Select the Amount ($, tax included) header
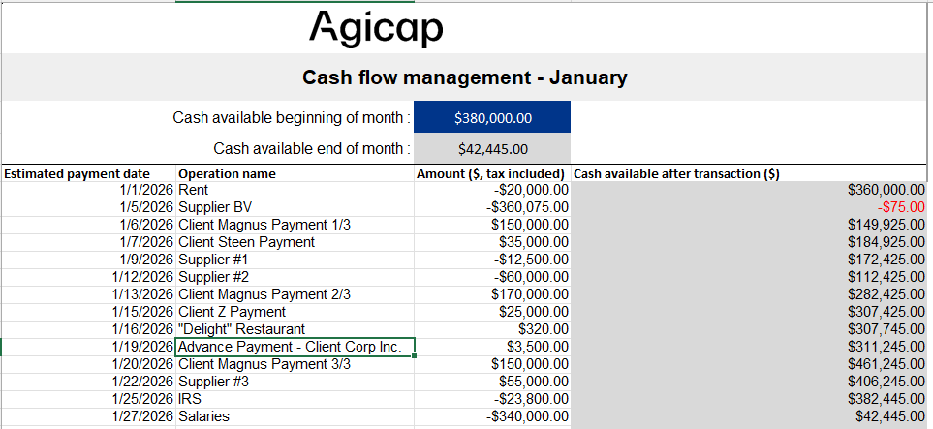 coord(492,173)
